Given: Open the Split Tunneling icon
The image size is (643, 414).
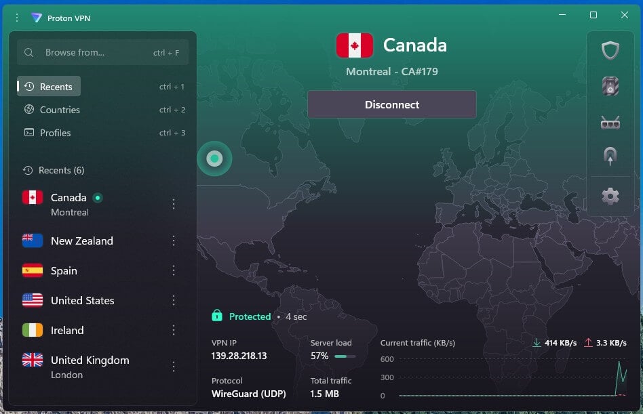Looking at the screenshot, I should click(x=610, y=156).
